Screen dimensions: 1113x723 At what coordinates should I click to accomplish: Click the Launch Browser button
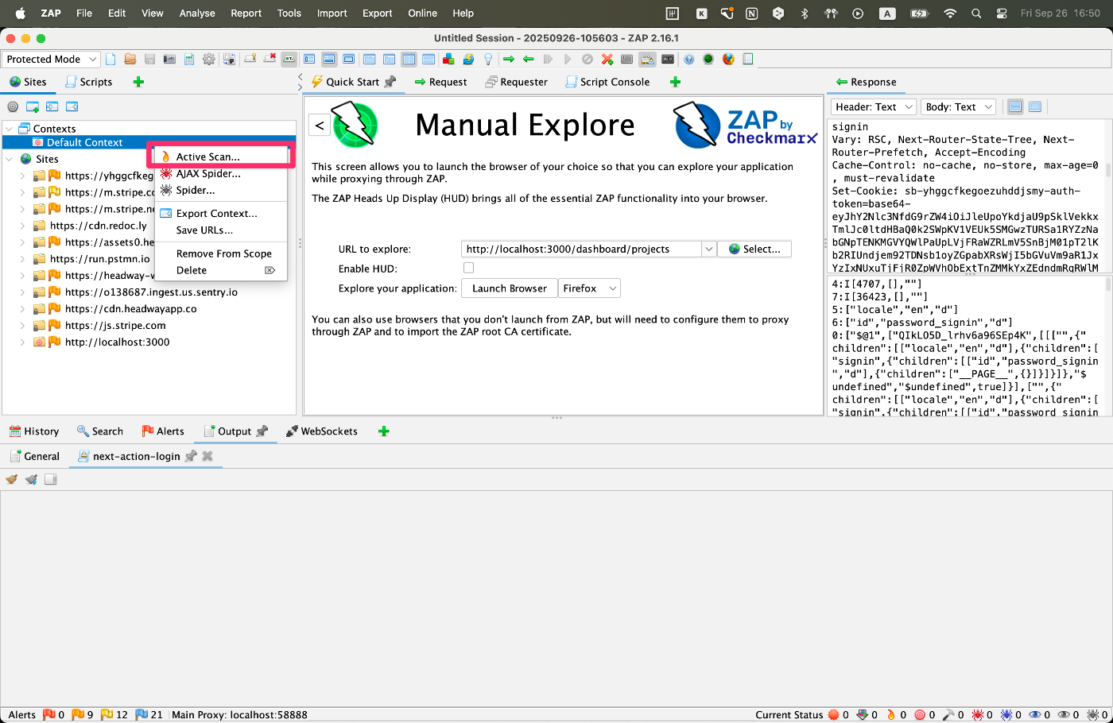510,288
